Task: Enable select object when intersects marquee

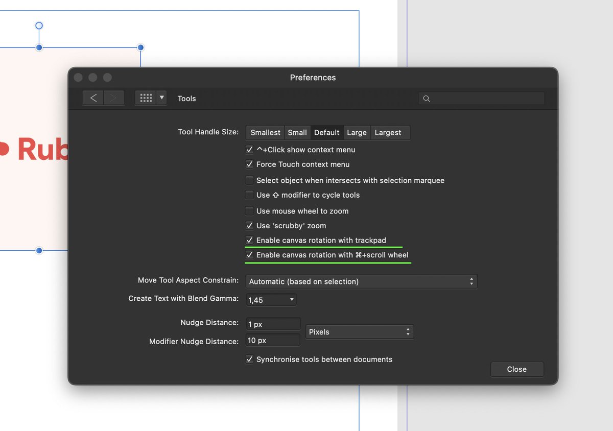Action: (x=249, y=180)
